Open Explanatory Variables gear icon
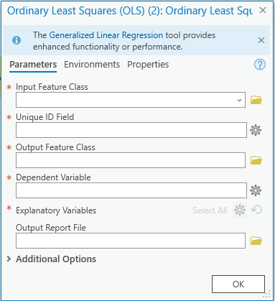This screenshot has height=301, width=275. (240, 210)
